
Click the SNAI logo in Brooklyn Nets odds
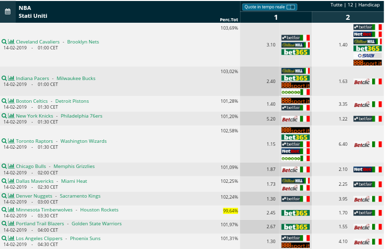coord(367,56)
